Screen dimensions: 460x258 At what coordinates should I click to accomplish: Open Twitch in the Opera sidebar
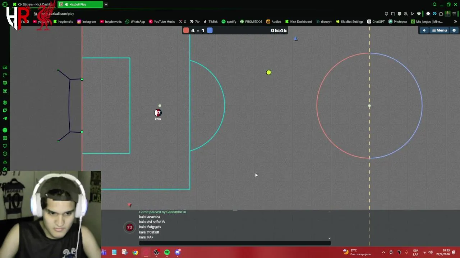5,110
